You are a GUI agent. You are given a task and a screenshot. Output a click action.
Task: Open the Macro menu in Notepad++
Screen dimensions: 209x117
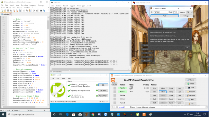(9, 8)
